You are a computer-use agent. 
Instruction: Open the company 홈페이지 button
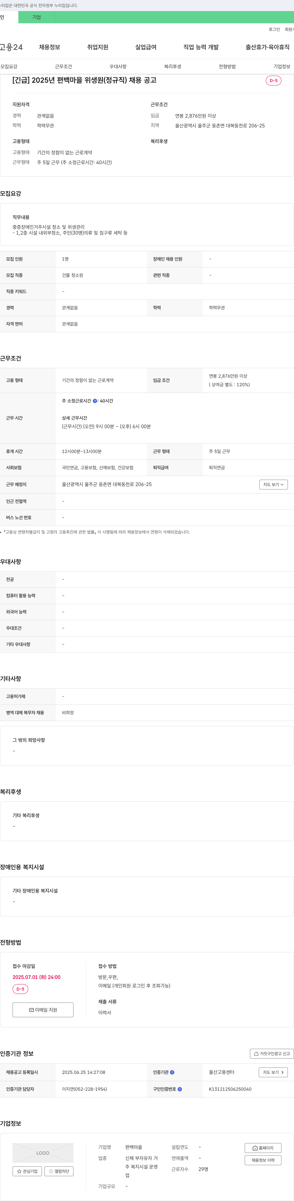point(263,1148)
